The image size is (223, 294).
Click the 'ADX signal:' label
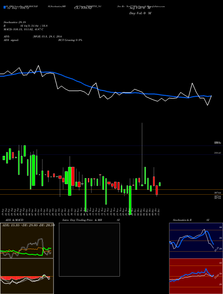coord(11,40)
